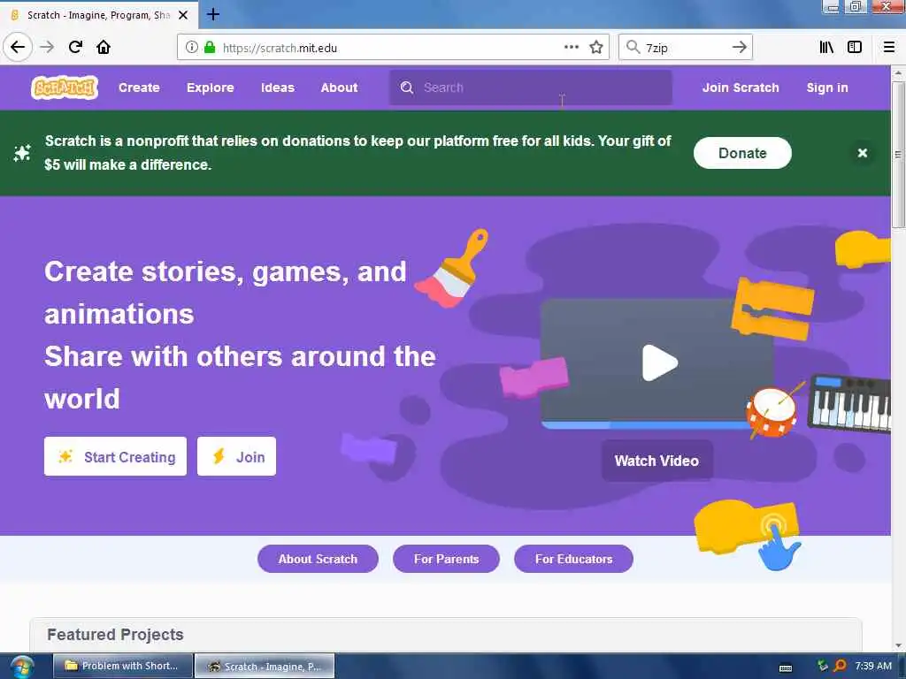Open the Library bookmarks icon
This screenshot has width=906, height=679.
pos(827,47)
